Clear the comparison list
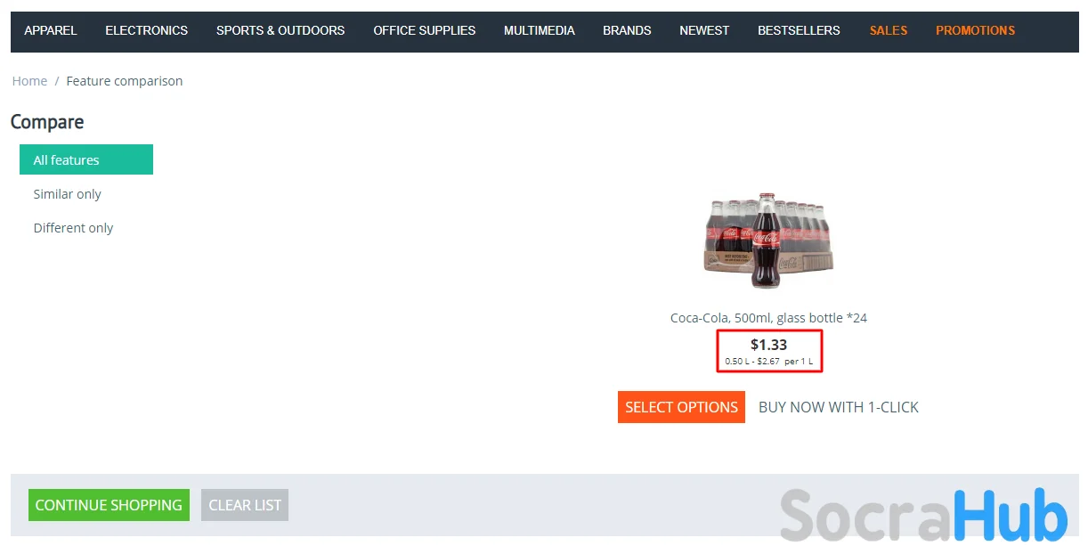This screenshot has height=546, width=1088. (245, 505)
